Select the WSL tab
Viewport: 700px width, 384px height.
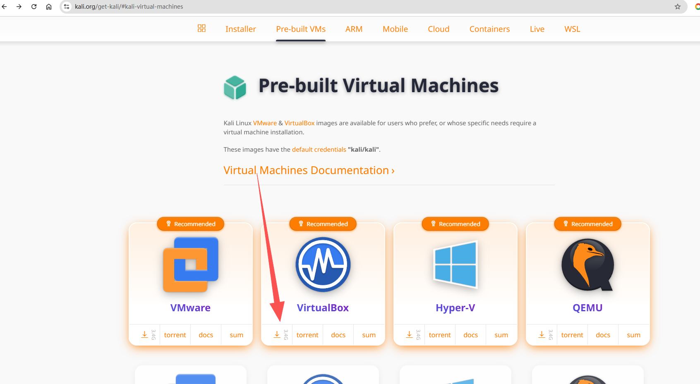coord(573,29)
